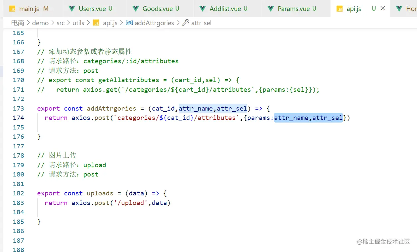Image resolution: width=417 pixels, height=252 pixels.
Task: Click the wrench icon before attr_sel breadcrumb
Action: point(186,23)
